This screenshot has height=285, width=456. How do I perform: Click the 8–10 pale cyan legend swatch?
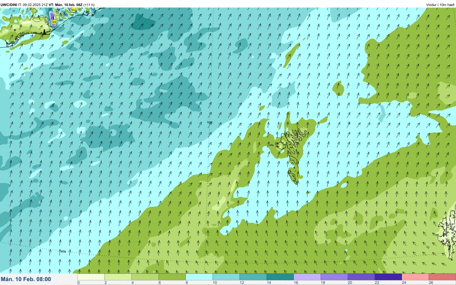point(199,277)
